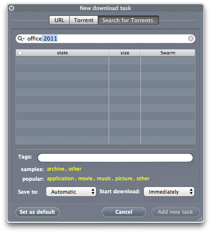Click the office 2011 search field

105,38
